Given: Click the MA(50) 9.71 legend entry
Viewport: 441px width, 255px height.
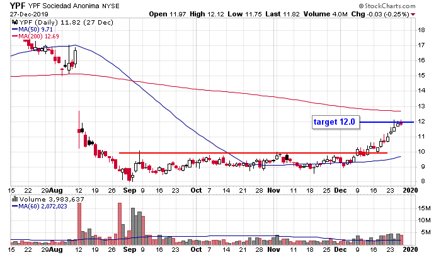Looking at the screenshot, I should point(32,29).
